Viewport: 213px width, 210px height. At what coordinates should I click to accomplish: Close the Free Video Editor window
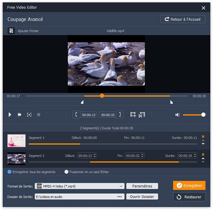[203, 8]
